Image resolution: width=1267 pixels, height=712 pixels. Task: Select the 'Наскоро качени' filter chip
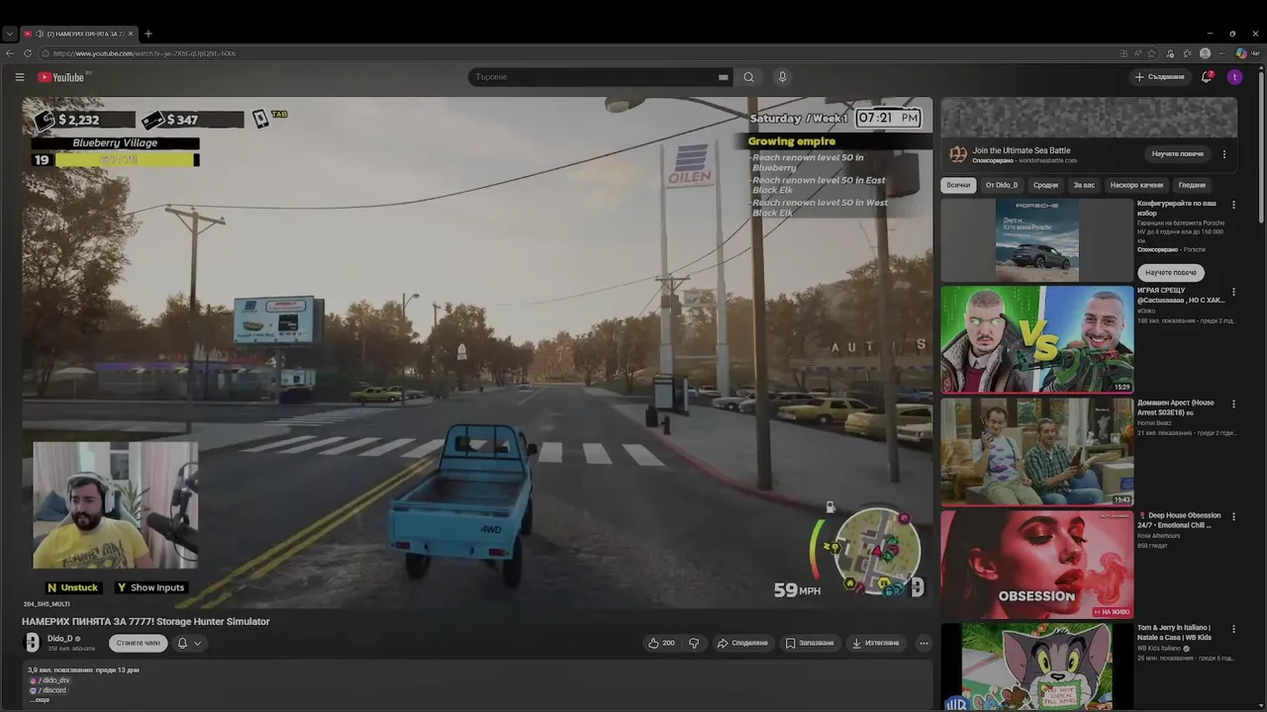[x=1136, y=185]
